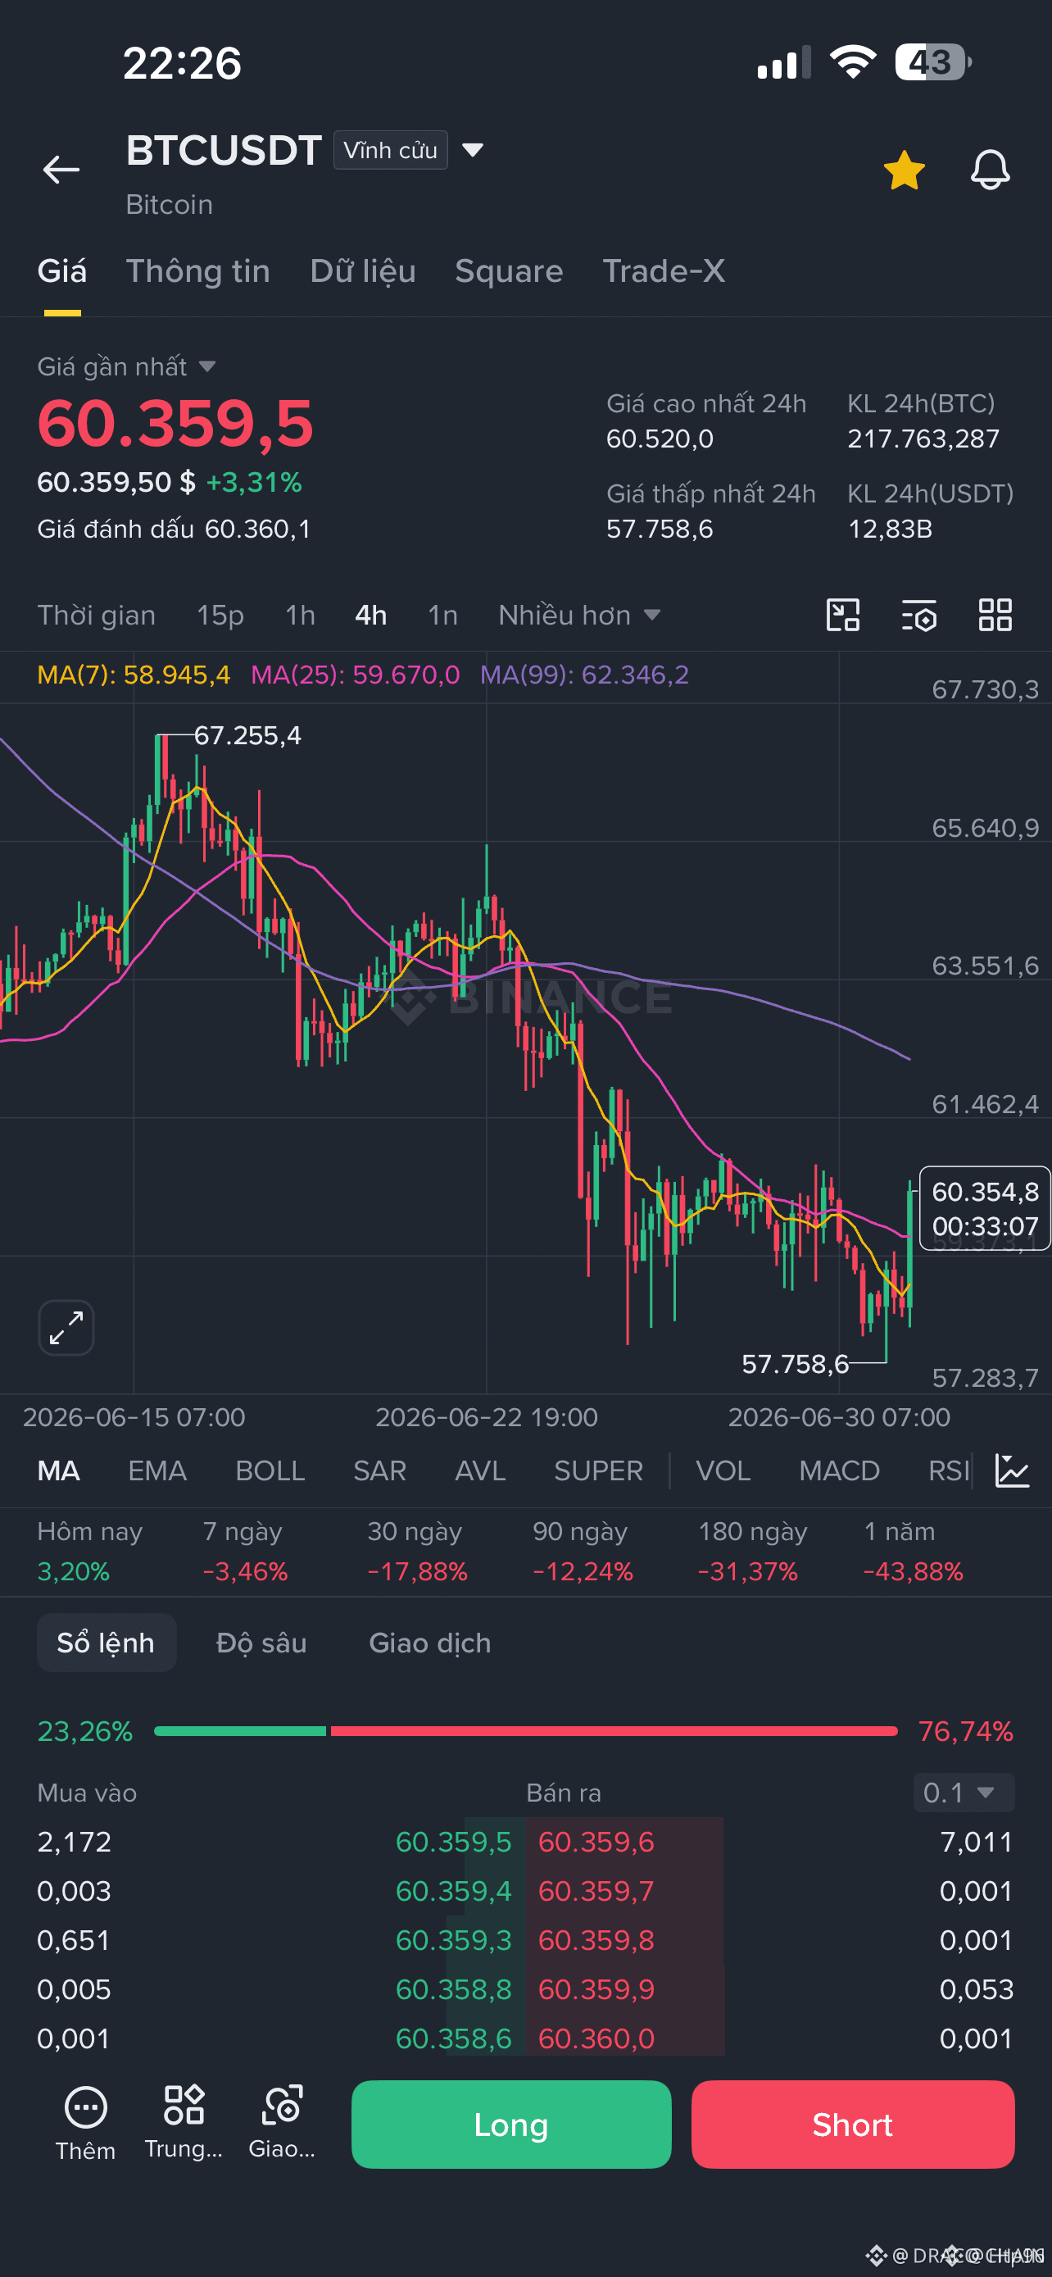Select the Thời gian chart mode
Viewport: 1052px width, 2277px height.
[x=97, y=616]
